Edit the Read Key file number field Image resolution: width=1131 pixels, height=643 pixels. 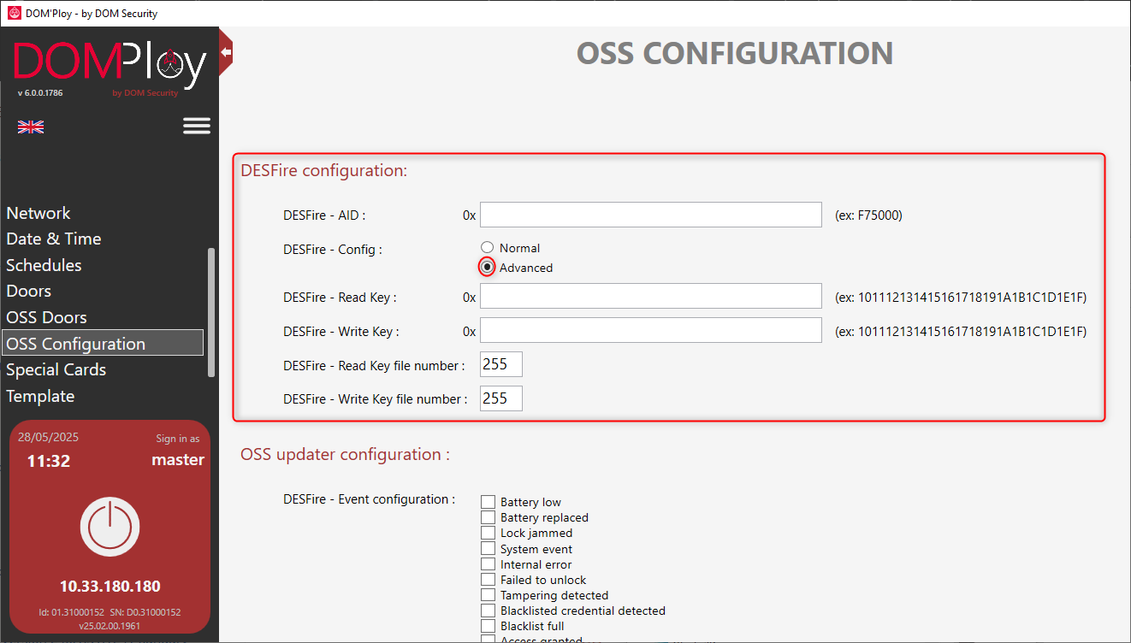point(501,364)
